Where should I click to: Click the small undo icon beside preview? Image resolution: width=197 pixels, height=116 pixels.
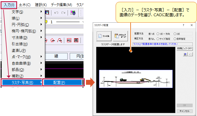(190, 54)
